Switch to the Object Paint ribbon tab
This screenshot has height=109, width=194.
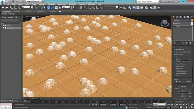[x=40, y=12]
